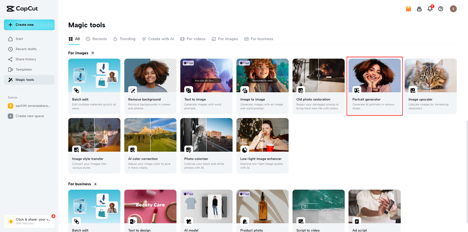Image resolution: width=468 pixels, height=232 pixels.
Task: Open the notifications bell
Action: (430, 9)
